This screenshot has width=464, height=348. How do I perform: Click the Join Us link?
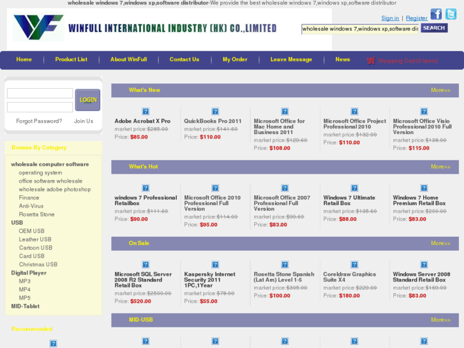pos(84,121)
